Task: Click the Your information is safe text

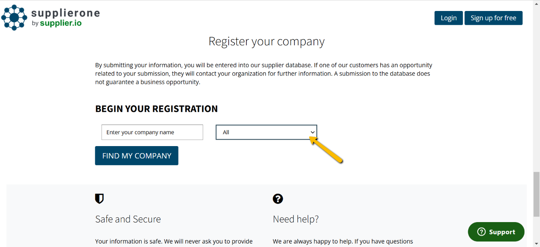Action: [x=174, y=242]
